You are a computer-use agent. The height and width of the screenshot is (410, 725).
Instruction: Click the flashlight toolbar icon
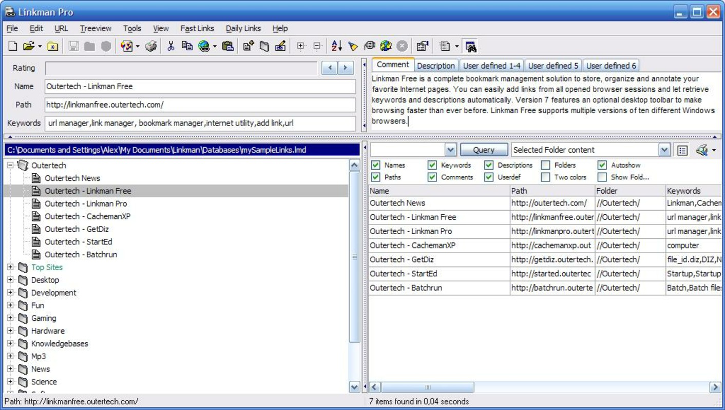click(x=353, y=46)
